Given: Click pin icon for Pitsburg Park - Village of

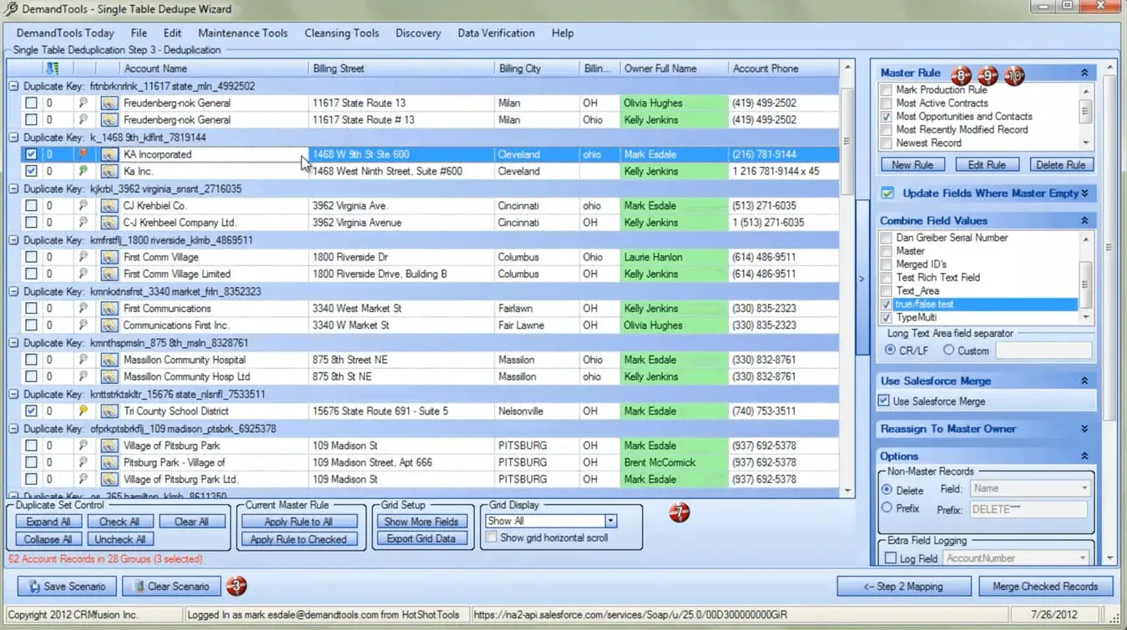Looking at the screenshot, I should (x=83, y=462).
